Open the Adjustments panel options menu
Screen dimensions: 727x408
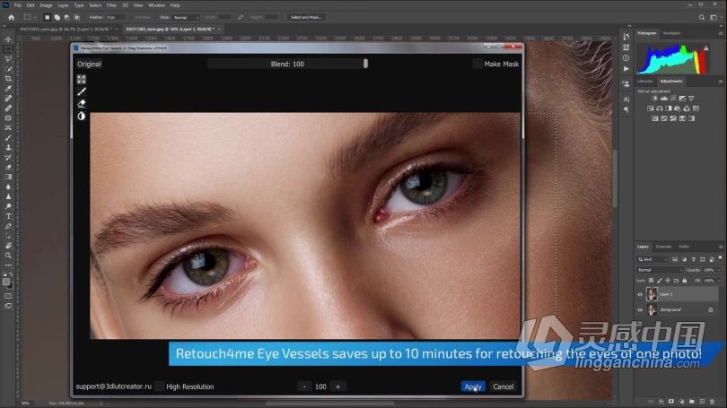coord(721,81)
